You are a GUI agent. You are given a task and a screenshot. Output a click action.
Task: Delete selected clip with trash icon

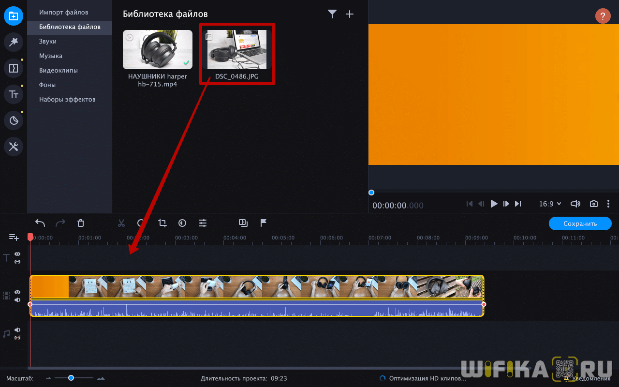click(x=81, y=223)
